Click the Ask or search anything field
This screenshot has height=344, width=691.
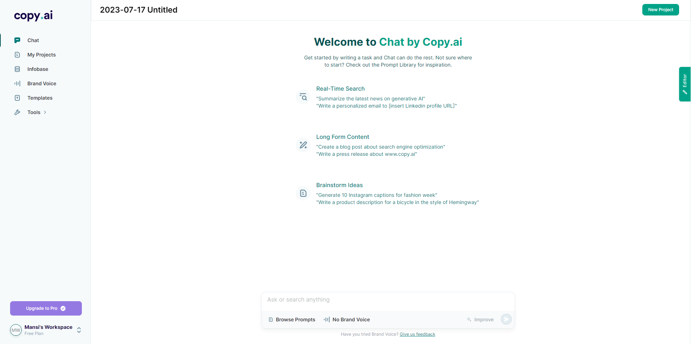(388, 300)
